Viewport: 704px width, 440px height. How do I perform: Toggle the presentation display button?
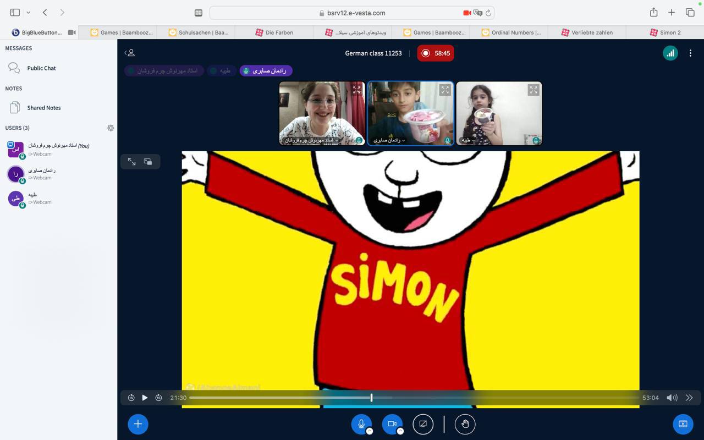[683, 424]
